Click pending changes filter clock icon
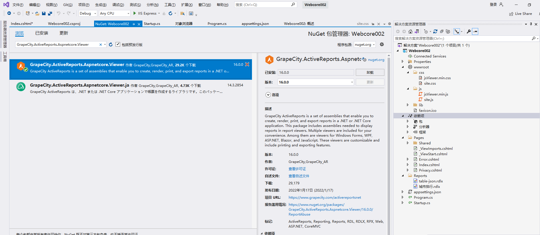This screenshot has width=540, height=235. (426, 31)
